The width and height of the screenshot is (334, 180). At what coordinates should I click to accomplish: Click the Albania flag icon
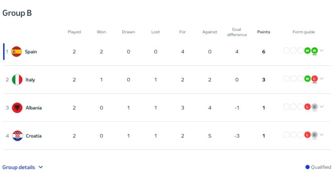pyautogui.click(x=17, y=108)
